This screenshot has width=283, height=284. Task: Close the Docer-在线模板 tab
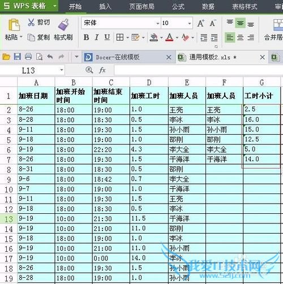[169, 57]
